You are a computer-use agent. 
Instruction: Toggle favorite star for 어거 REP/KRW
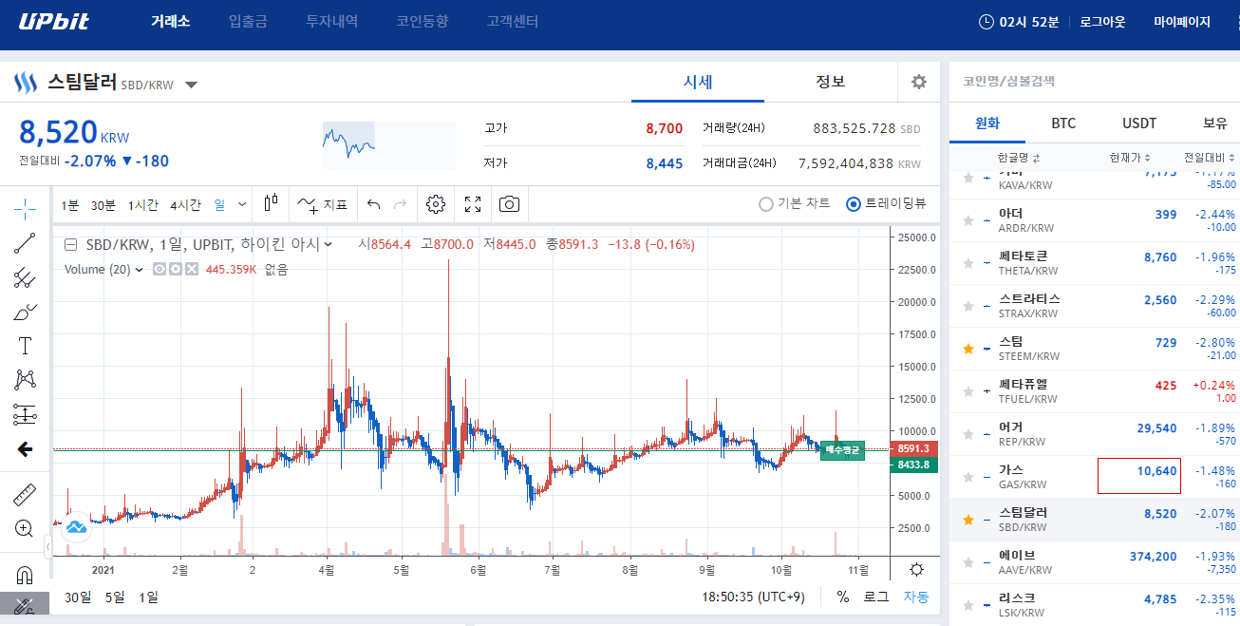click(968, 434)
